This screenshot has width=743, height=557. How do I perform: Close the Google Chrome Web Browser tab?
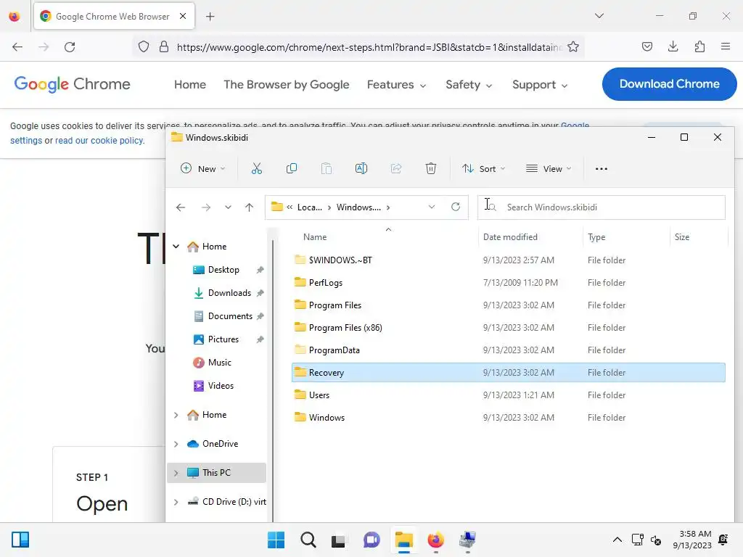click(183, 16)
